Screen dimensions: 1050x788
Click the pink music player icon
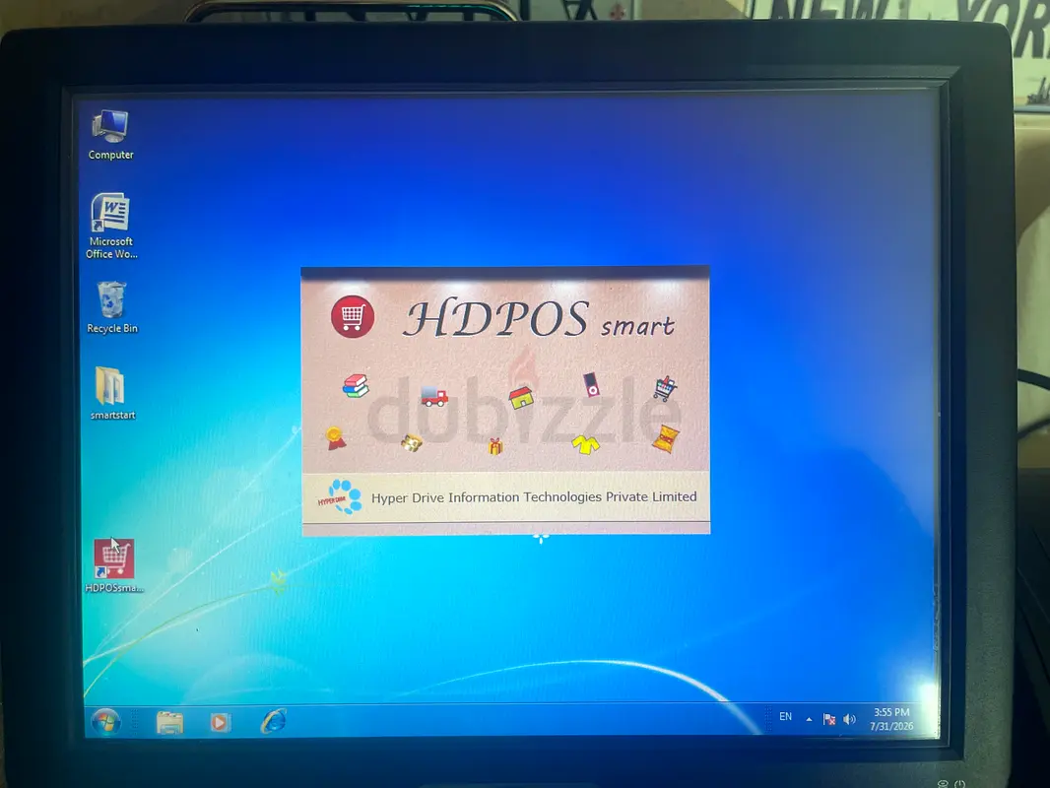591,385
